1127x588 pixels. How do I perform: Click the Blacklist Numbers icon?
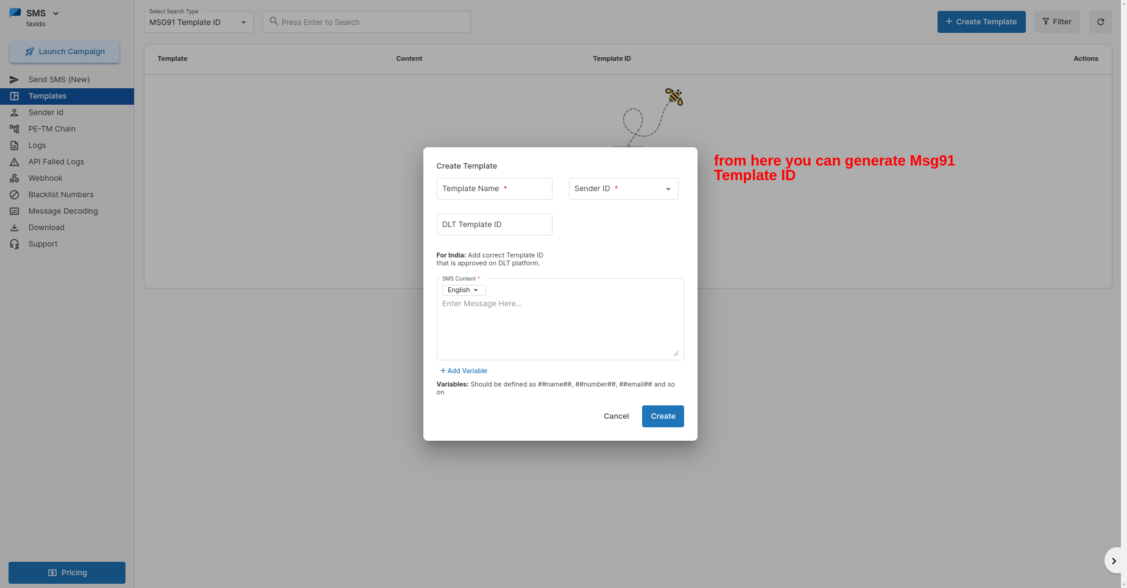pos(15,195)
